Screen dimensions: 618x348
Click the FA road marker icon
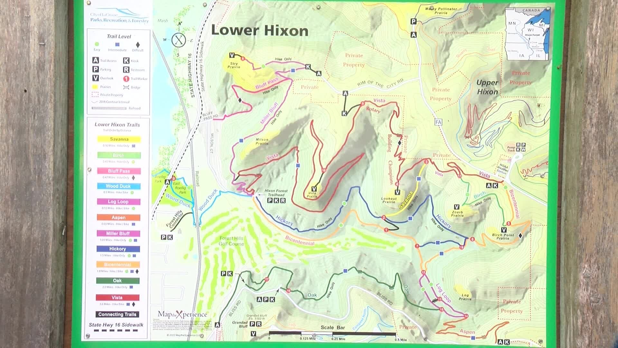coord(438,122)
